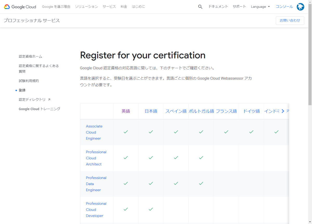Click the page vertical scrollbar thumb
Viewport: 312px width, 224px height.
click(x=310, y=55)
